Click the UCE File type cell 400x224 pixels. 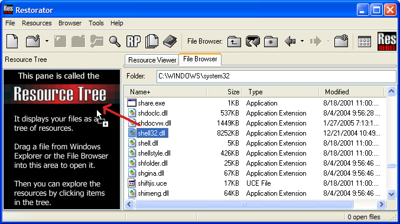point(258,183)
